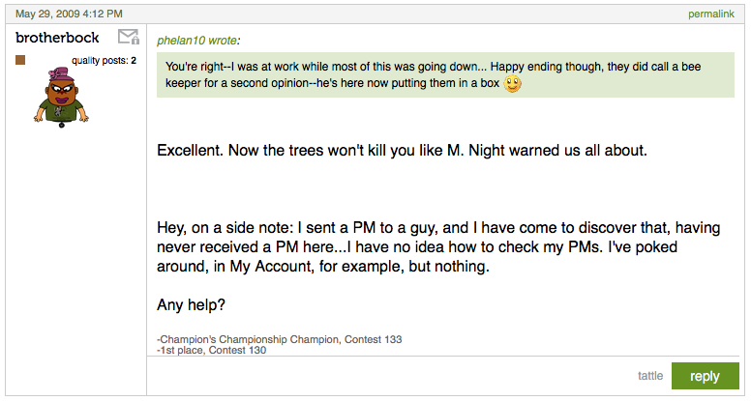Click the "quality posts: 2" label
751x401 pixels.
104,61
